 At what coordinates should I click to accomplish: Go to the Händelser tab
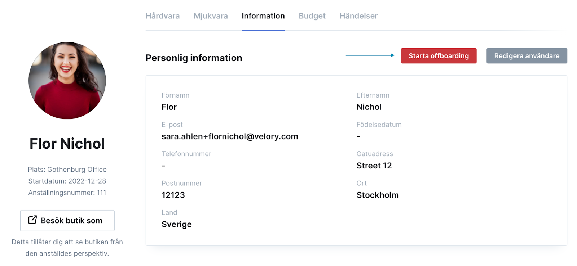[358, 16]
